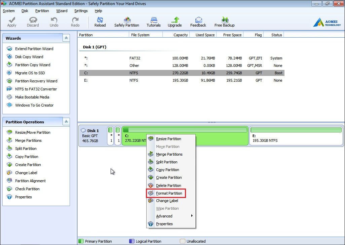The image size is (345, 245).
Task: Select the Other 128.00MB MSR partition row
Action: click(182, 66)
